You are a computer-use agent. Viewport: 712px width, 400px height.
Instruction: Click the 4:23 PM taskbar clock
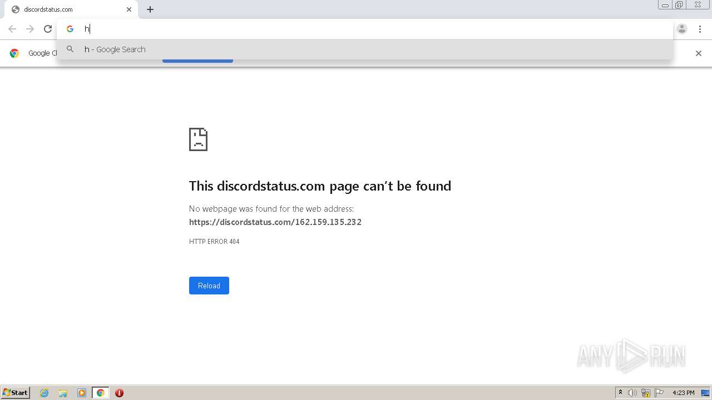(683, 393)
